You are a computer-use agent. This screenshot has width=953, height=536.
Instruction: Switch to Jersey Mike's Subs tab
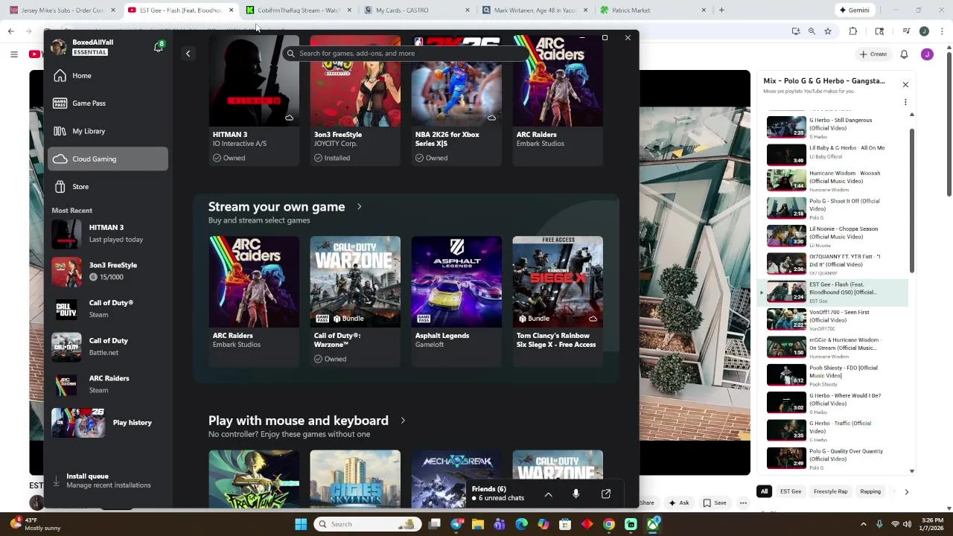click(63, 10)
